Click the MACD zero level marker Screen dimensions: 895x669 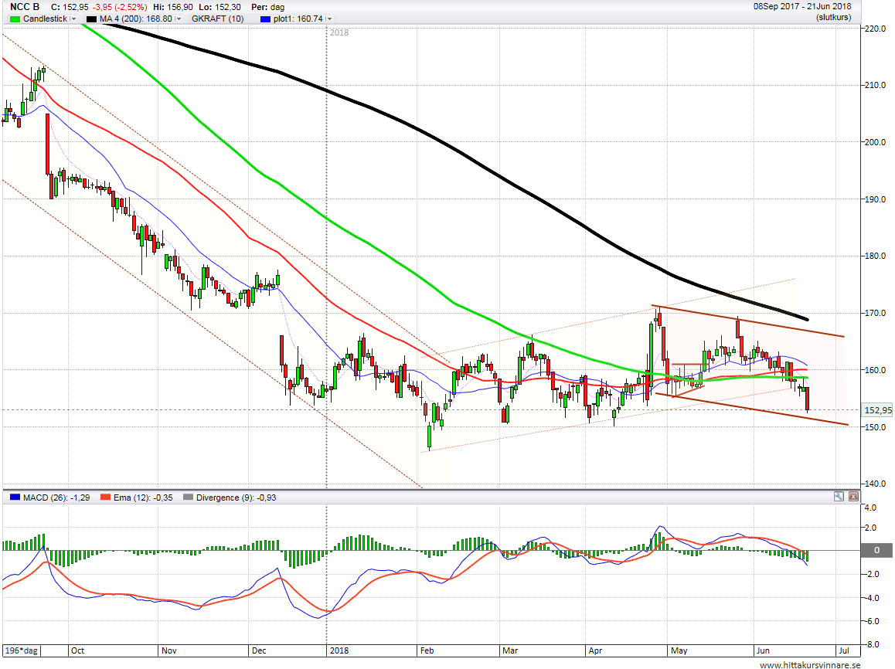[x=876, y=550]
